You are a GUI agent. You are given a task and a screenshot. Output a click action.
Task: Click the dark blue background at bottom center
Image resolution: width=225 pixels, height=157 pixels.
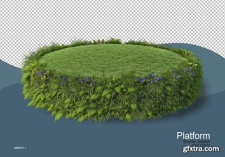coord(108,140)
